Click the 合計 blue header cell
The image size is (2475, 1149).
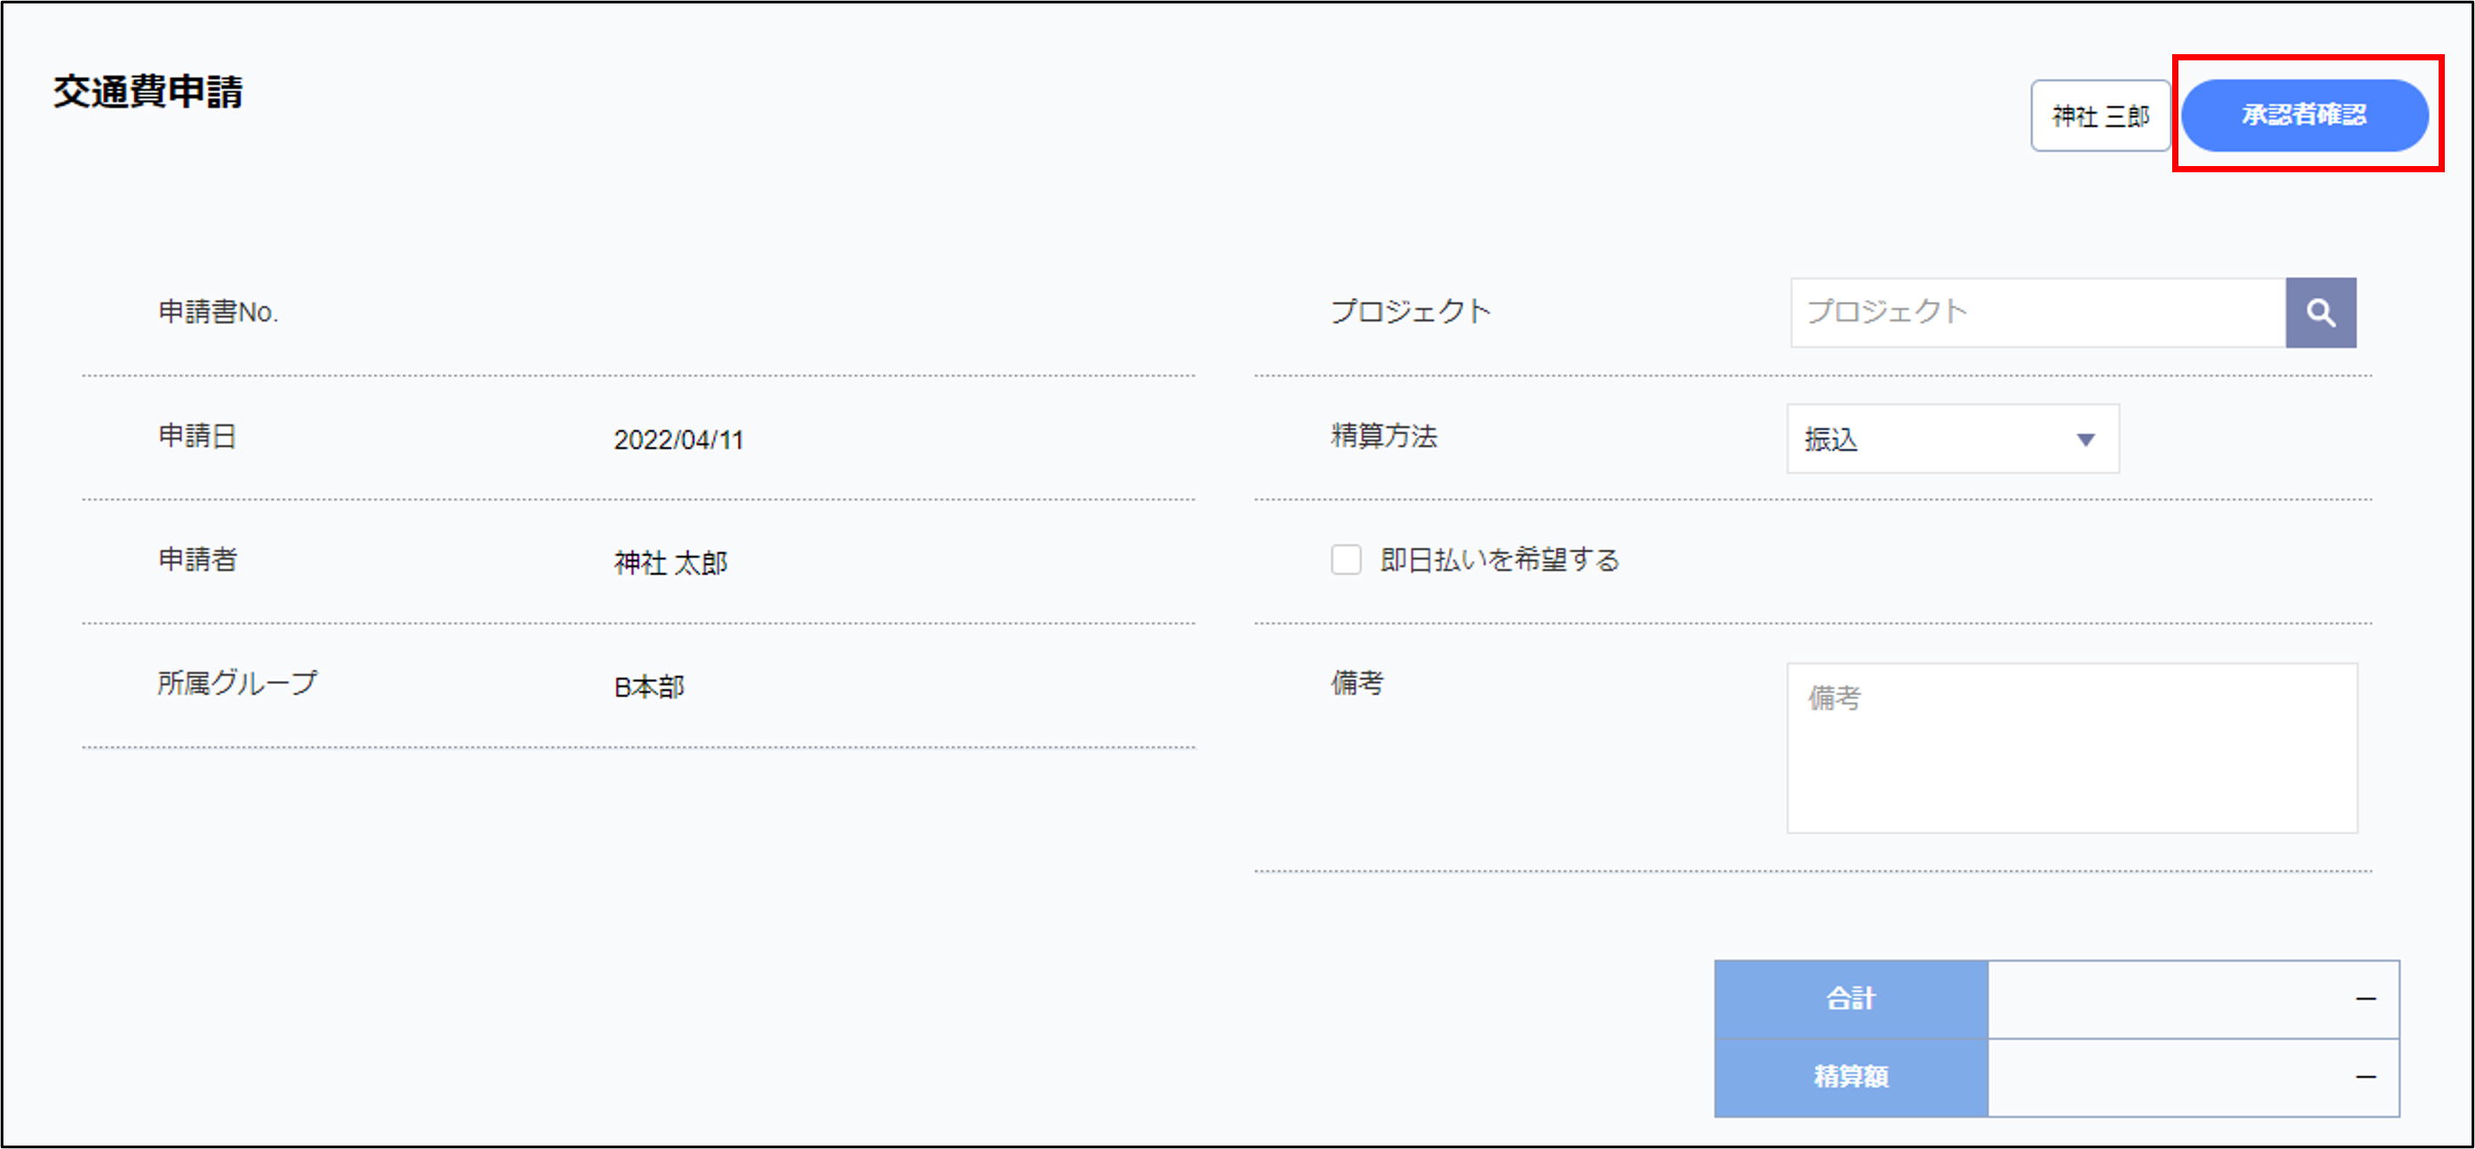(x=1851, y=999)
